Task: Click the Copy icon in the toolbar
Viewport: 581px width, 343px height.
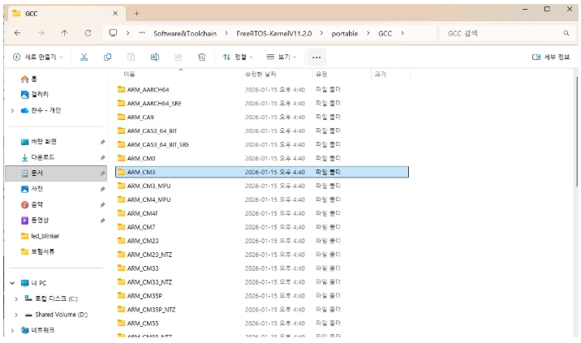Action: (x=107, y=57)
